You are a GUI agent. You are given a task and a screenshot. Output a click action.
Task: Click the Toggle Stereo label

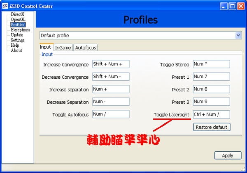[175, 65]
